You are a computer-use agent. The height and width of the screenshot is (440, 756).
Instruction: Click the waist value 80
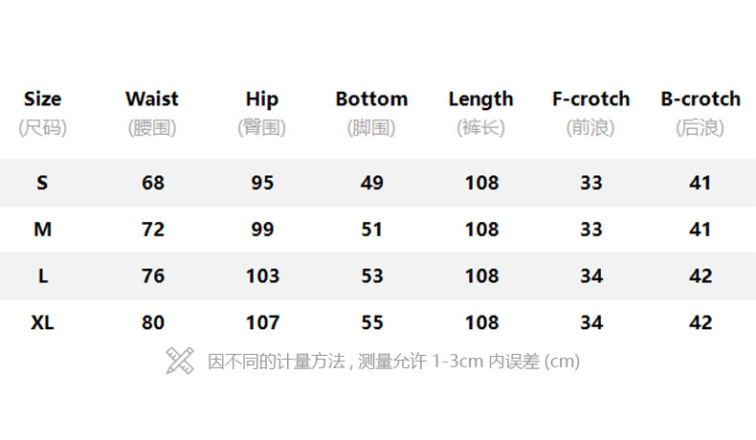pyautogui.click(x=153, y=322)
